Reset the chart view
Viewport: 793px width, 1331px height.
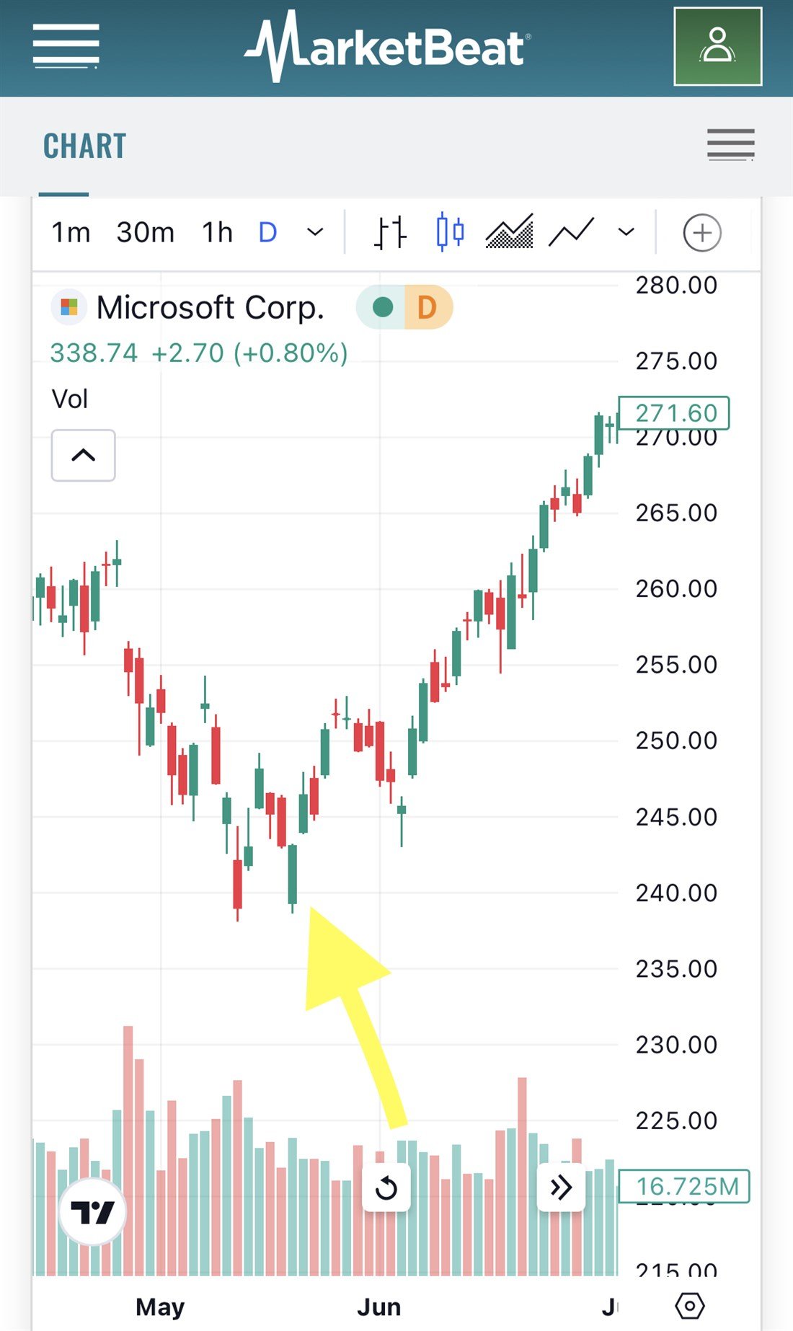click(386, 1188)
